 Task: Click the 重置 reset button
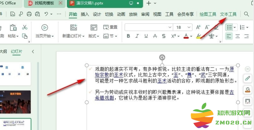110,27
